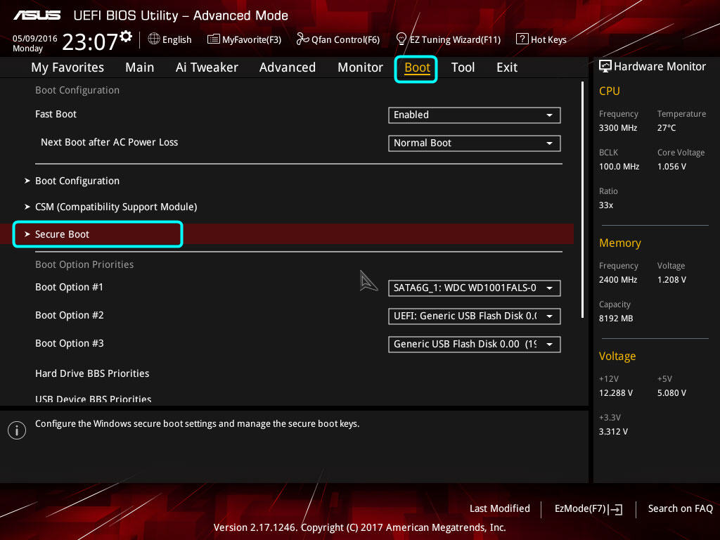Click the Boot Option #3 label
This screenshot has height=540, width=720.
[70, 343]
